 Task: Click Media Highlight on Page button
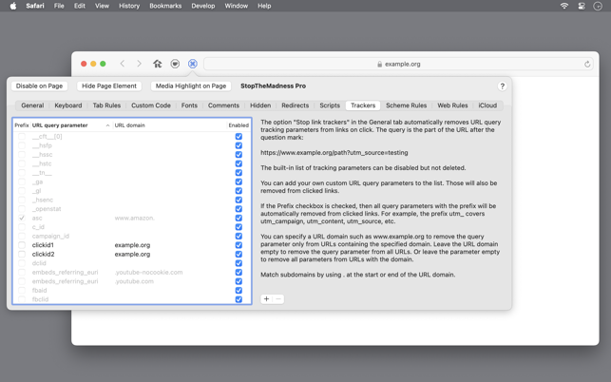click(191, 86)
